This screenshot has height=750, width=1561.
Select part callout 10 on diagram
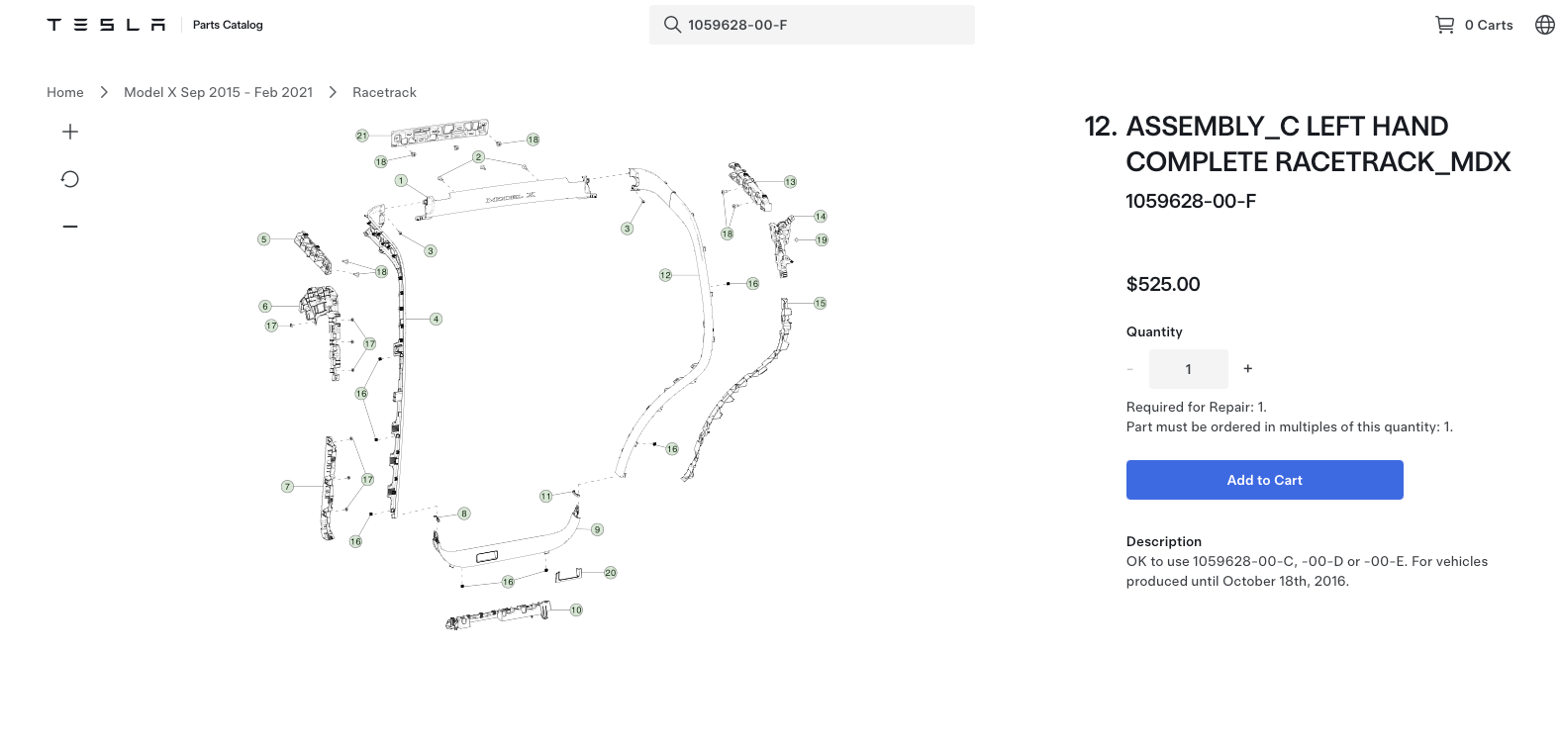(576, 610)
